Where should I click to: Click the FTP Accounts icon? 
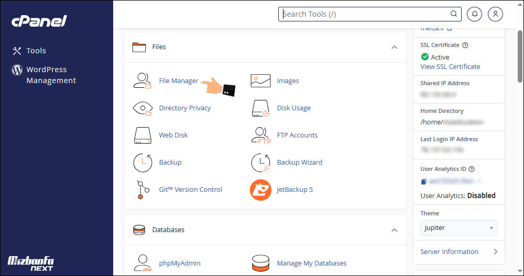260,135
